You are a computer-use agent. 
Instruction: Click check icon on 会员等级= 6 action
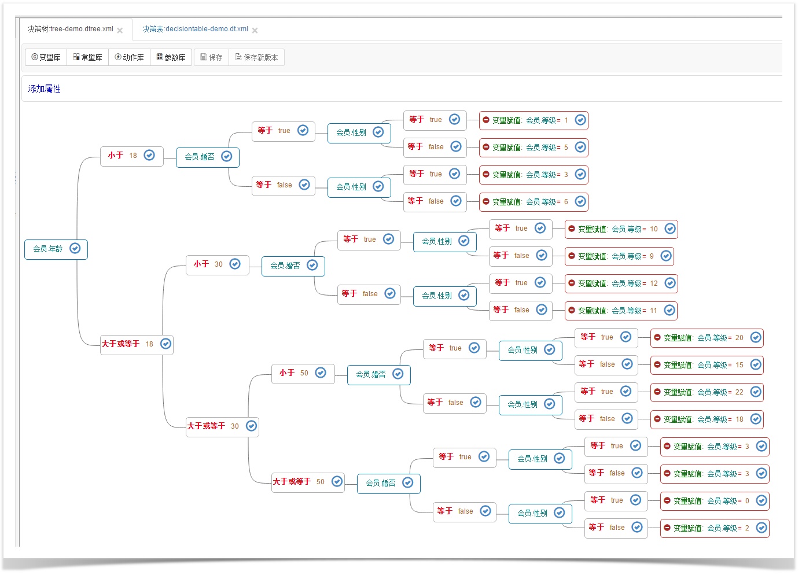(x=580, y=201)
